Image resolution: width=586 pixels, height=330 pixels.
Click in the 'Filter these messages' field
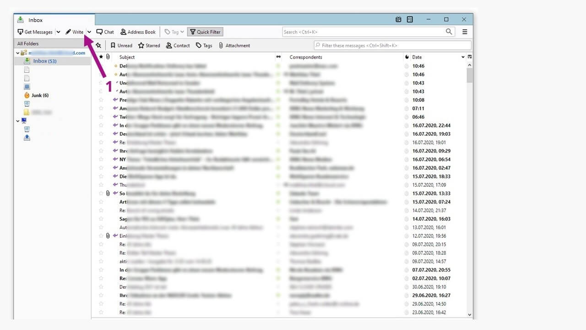click(392, 45)
